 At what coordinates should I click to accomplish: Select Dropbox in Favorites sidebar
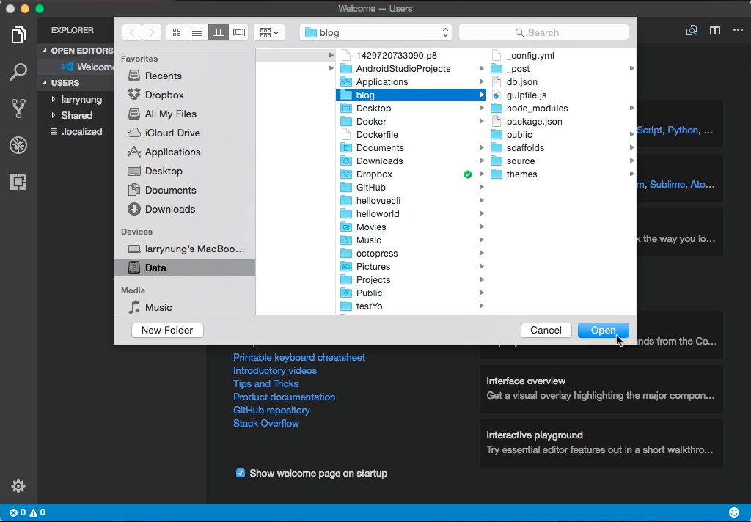(x=185, y=95)
